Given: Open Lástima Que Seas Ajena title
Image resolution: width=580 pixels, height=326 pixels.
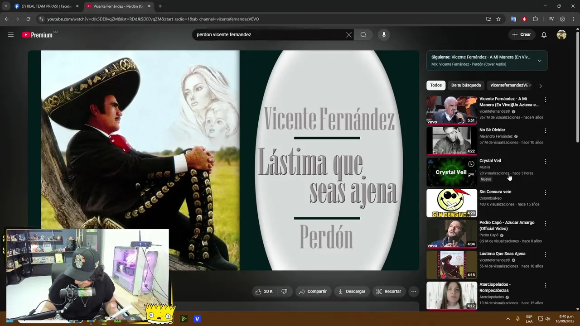Looking at the screenshot, I should coord(503,254).
